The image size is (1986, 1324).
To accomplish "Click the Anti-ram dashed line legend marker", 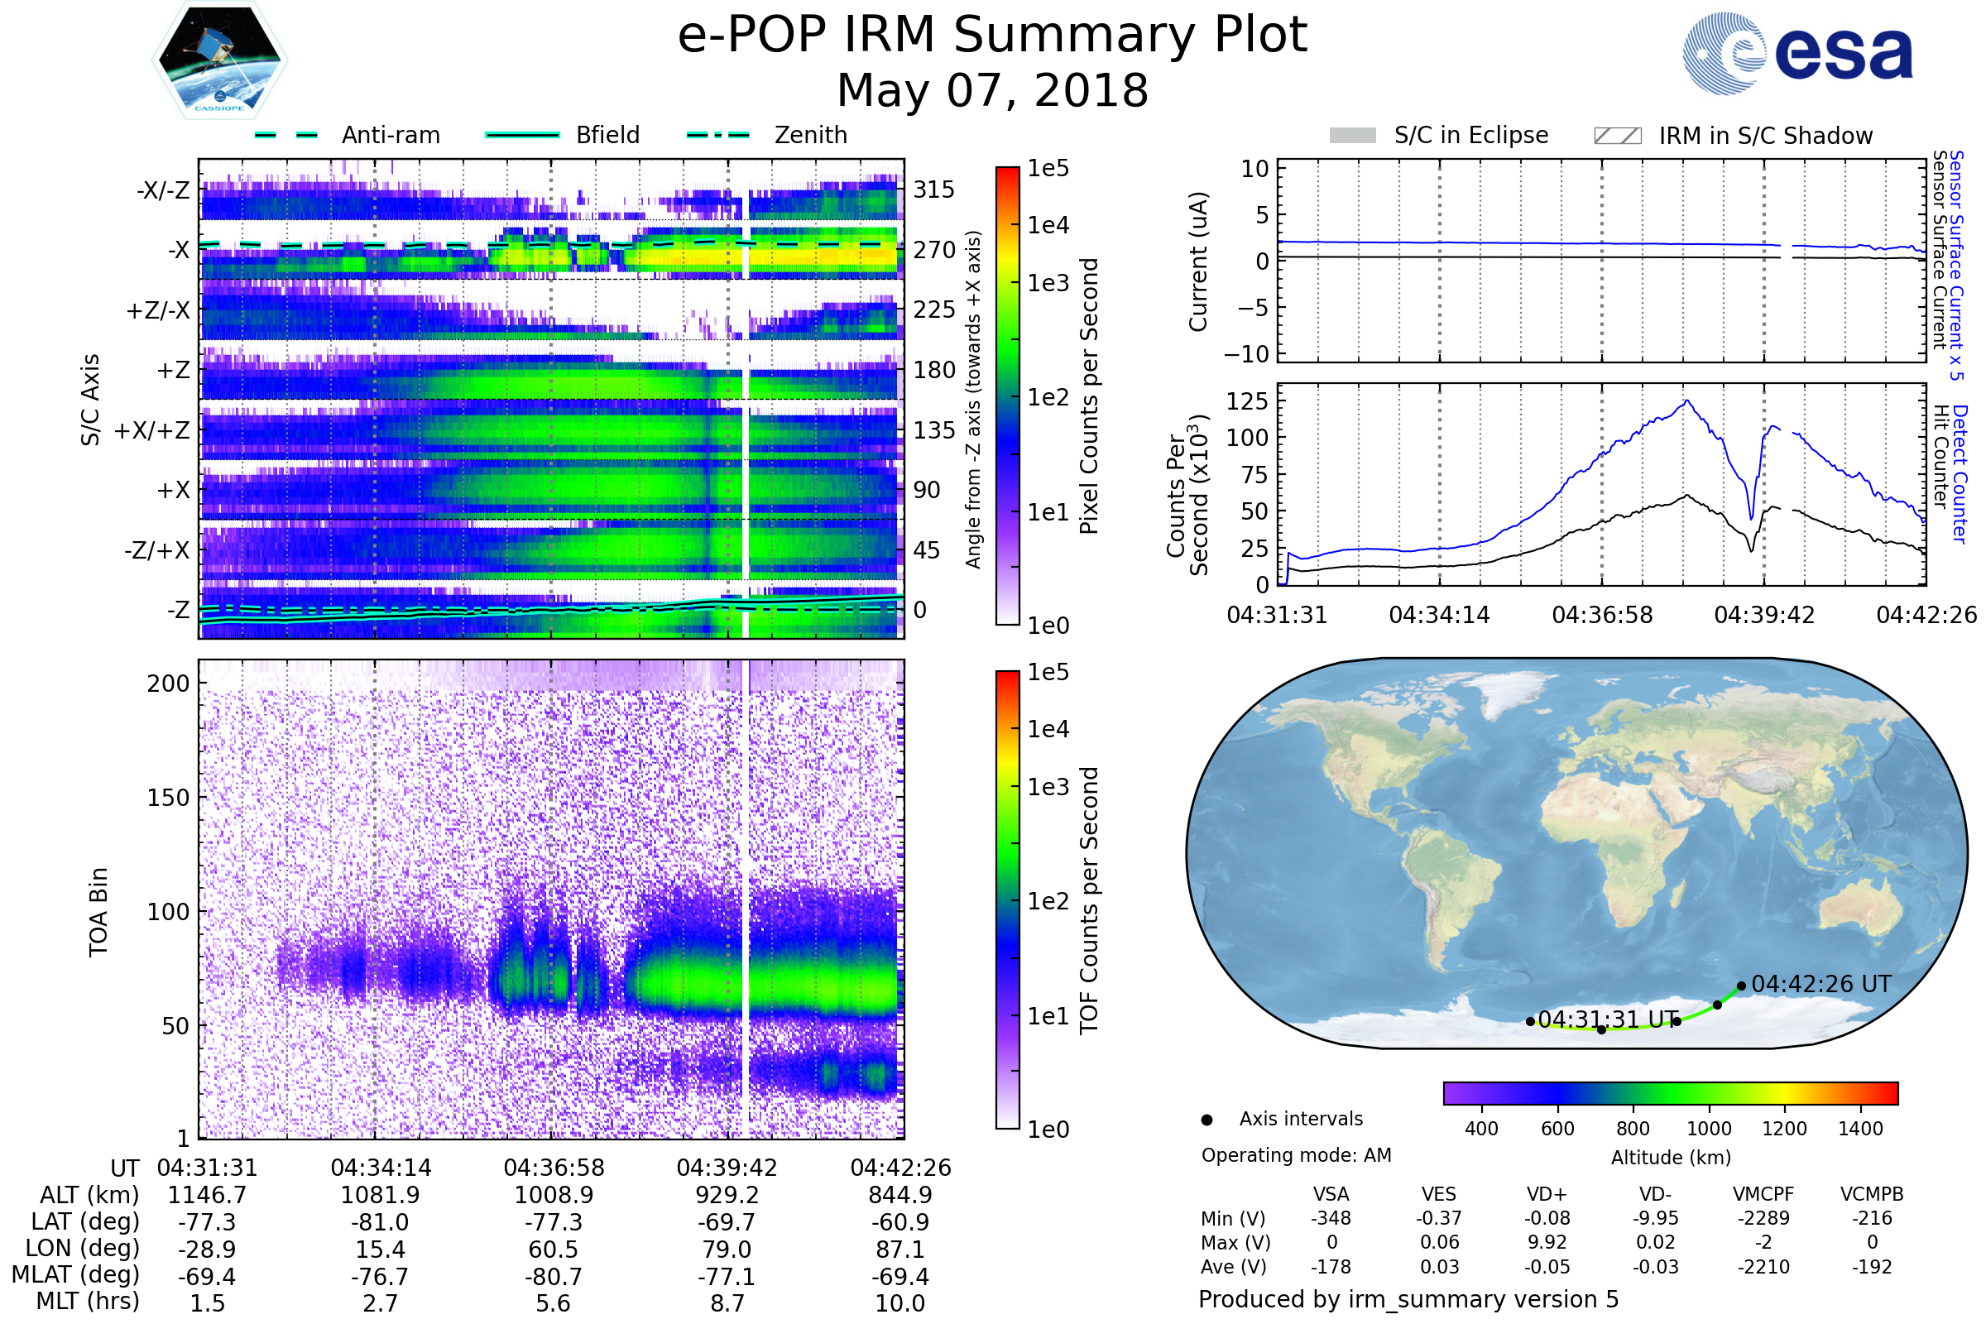I will [286, 135].
